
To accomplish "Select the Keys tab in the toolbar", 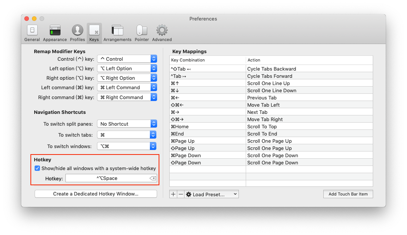I will point(94,33).
